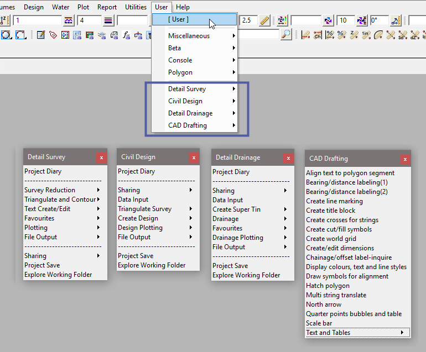Image resolution: width=426 pixels, height=352 pixels.
Task: Click the input field containing 10
Action: click(x=345, y=21)
